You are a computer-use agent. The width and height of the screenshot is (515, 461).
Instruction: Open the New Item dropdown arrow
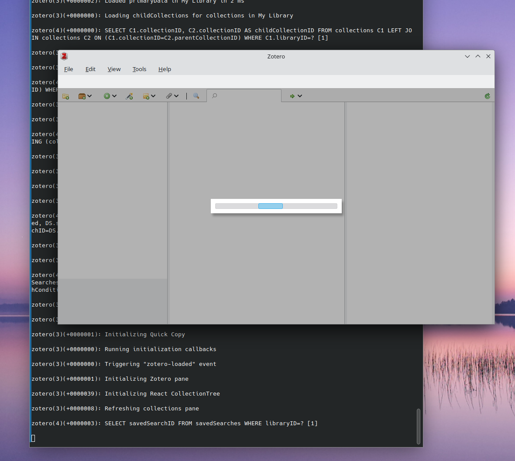[x=114, y=96]
